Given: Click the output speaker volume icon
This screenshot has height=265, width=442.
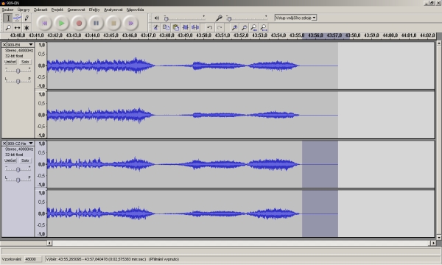Looking at the screenshot, I should (157, 18).
